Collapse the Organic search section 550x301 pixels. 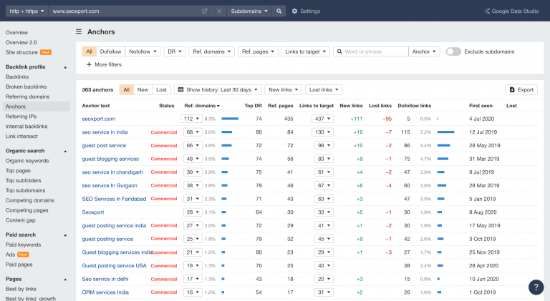65,151
